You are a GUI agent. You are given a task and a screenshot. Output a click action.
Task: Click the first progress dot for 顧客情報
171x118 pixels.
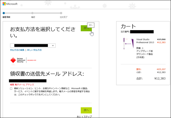point(4,13)
